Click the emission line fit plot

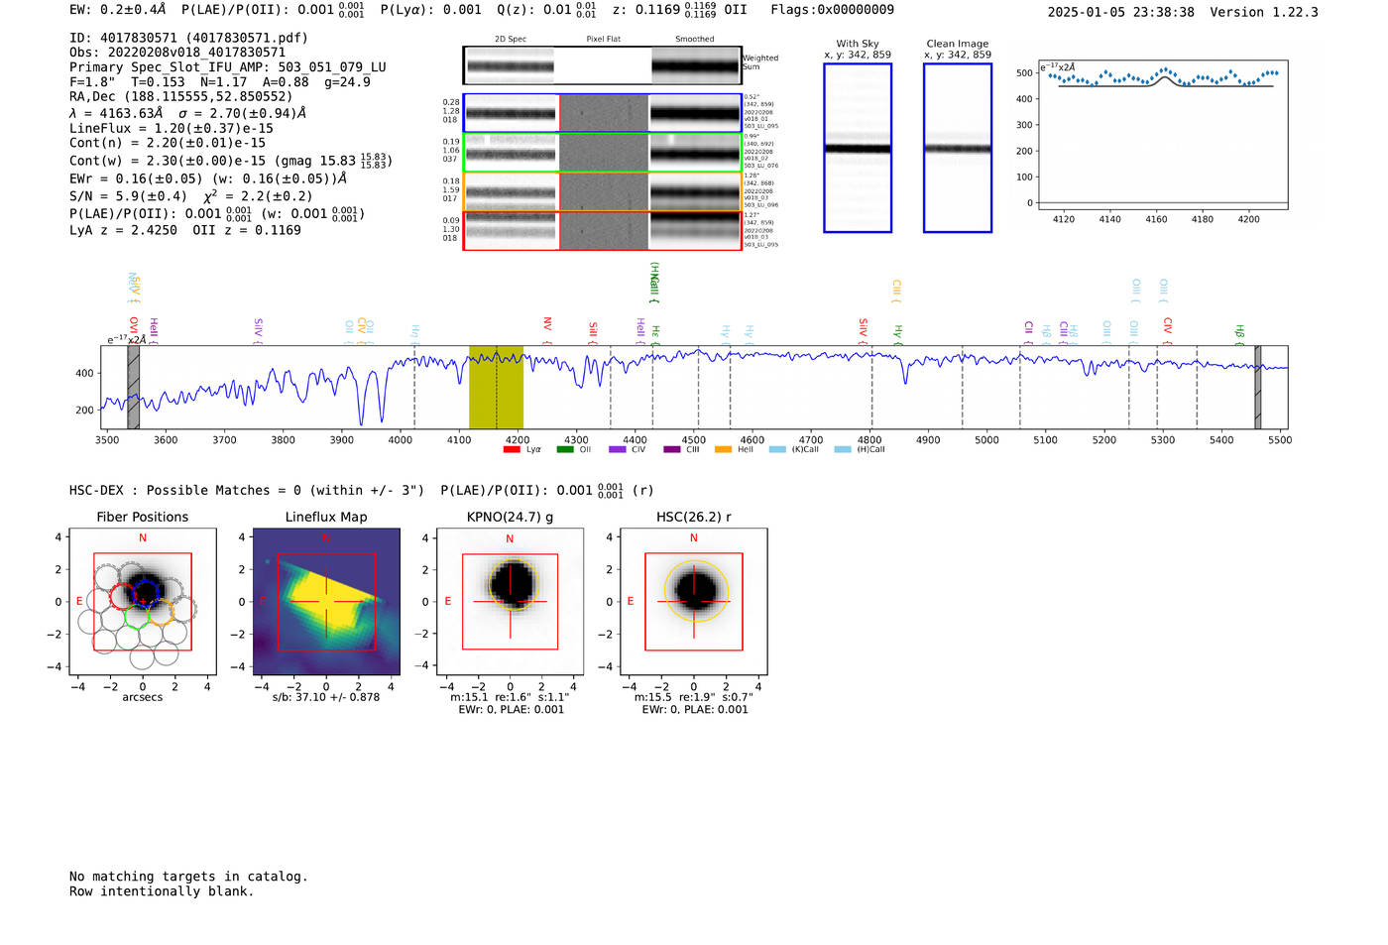[1163, 136]
